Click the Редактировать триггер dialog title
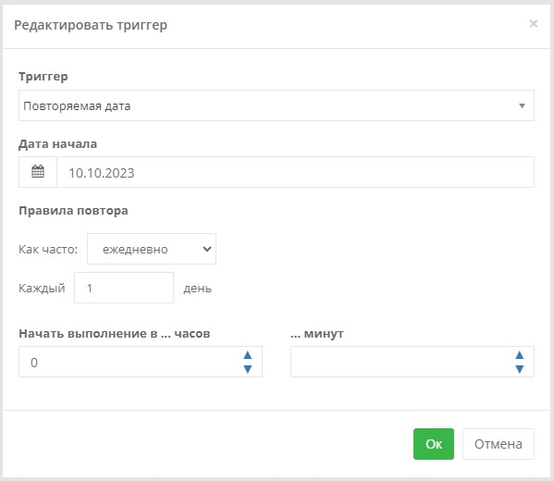Screen dimensions: 554x481 pos(91,25)
